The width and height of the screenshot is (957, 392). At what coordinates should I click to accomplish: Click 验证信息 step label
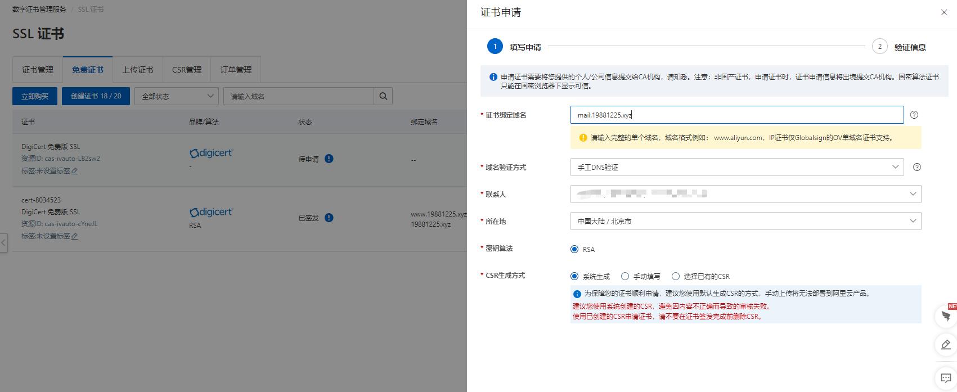pos(910,47)
